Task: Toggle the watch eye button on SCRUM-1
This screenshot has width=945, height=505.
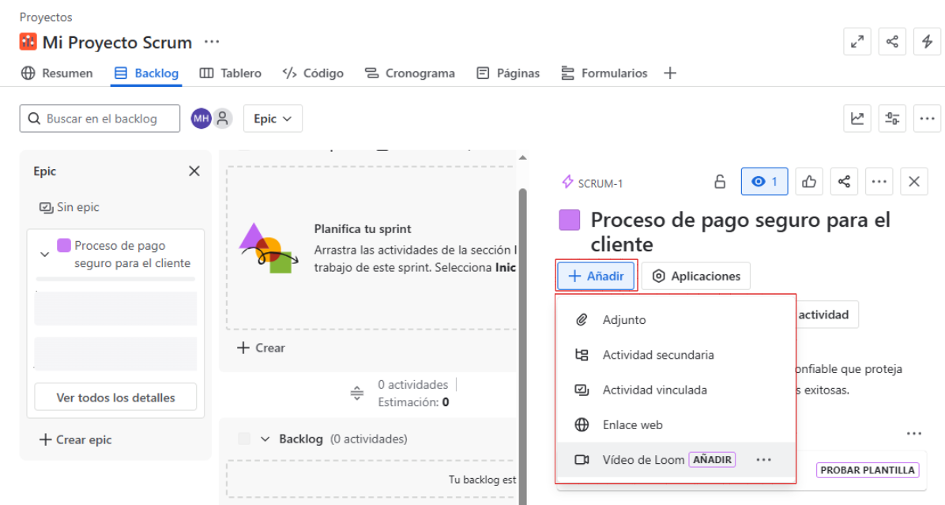Action: (x=764, y=182)
